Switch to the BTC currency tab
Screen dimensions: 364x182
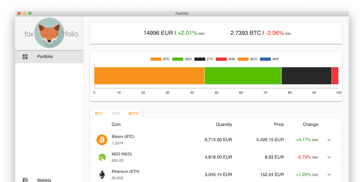99,113
